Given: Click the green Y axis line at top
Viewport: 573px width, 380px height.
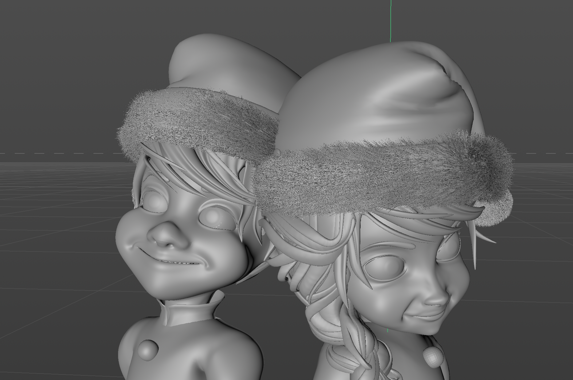Looking at the screenshot, I should (x=390, y=21).
